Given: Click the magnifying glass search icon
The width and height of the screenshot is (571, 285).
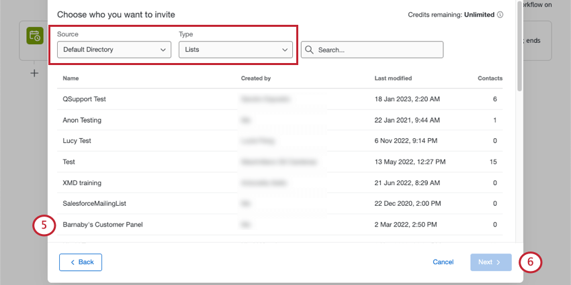Looking at the screenshot, I should coord(310,50).
